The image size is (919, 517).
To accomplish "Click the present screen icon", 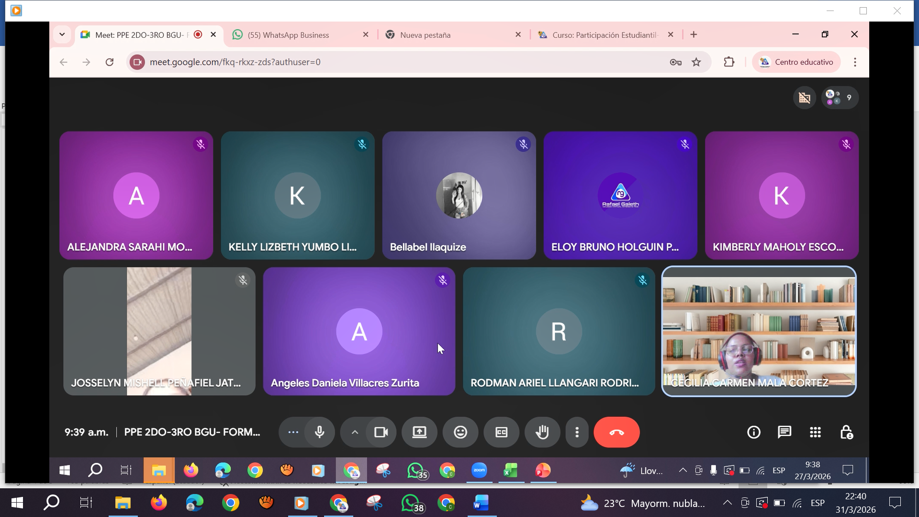I will [x=419, y=432].
